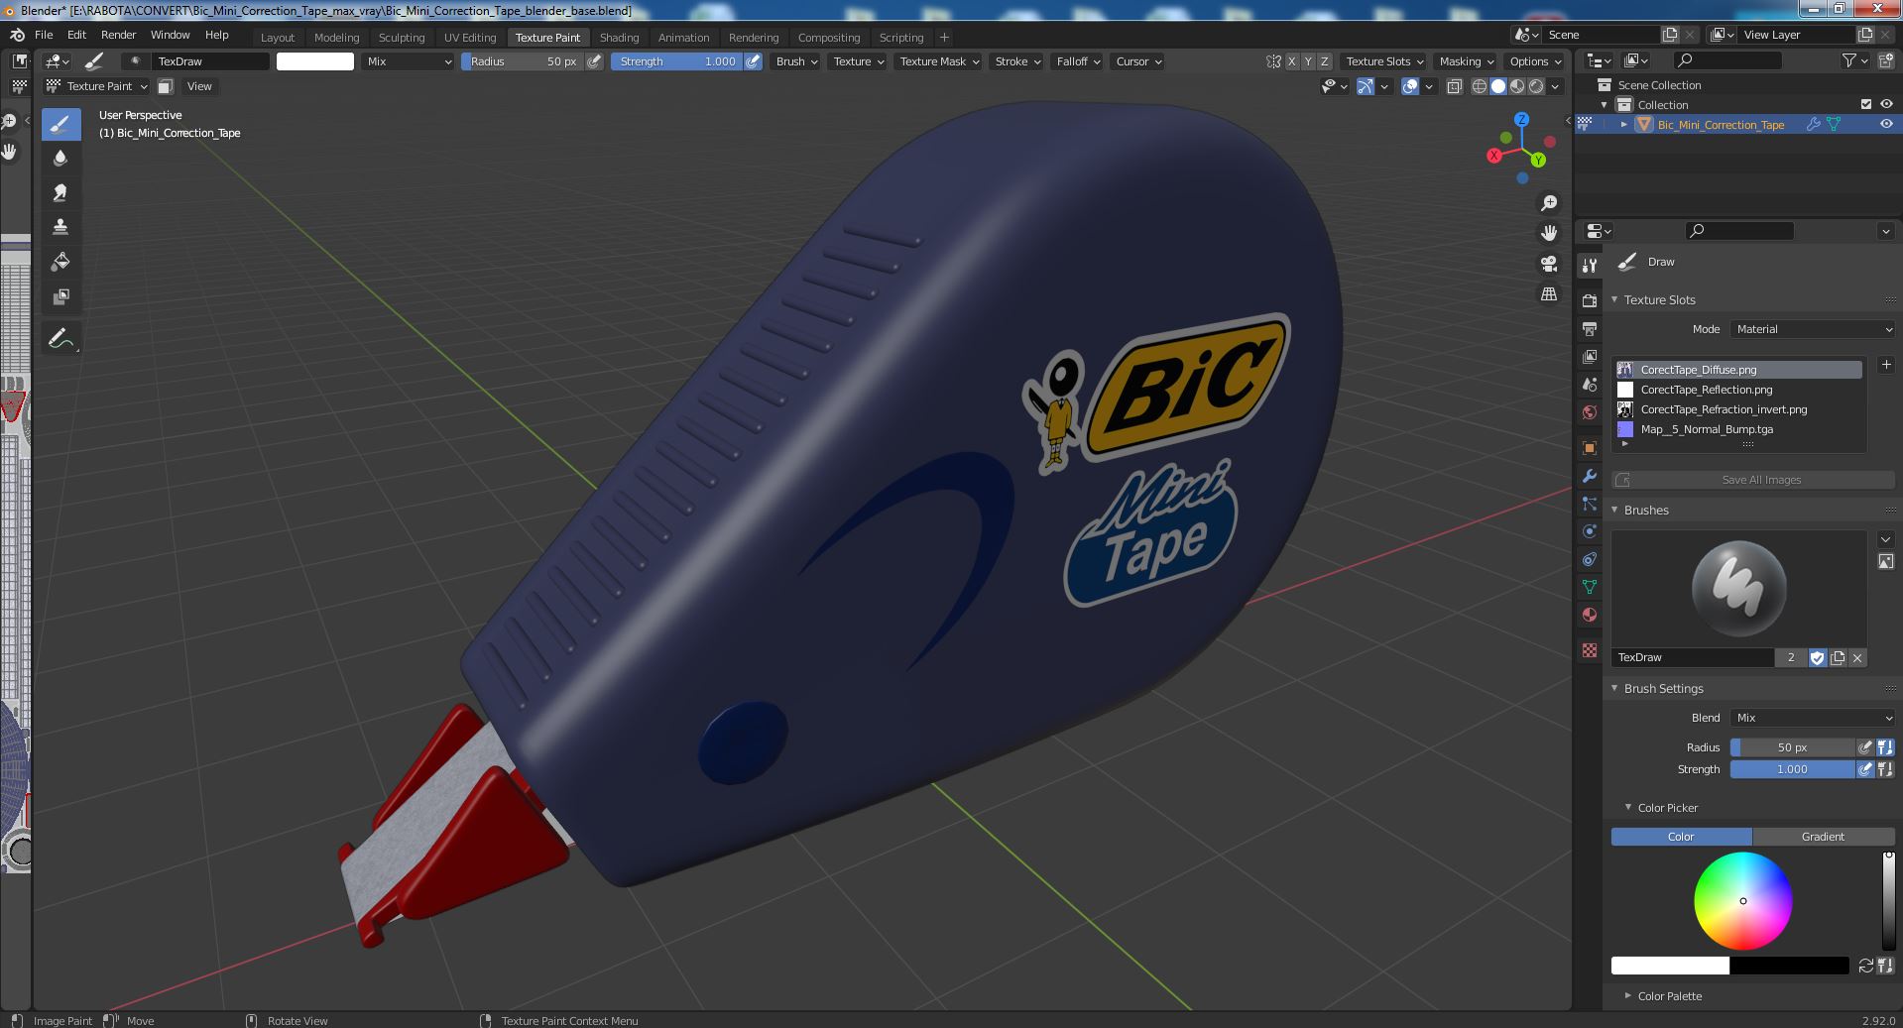This screenshot has height=1028, width=1903.
Task: Toggle viewport overlays
Action: [1410, 86]
